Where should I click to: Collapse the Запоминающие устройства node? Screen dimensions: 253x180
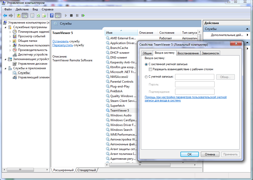[x=5, y=59]
